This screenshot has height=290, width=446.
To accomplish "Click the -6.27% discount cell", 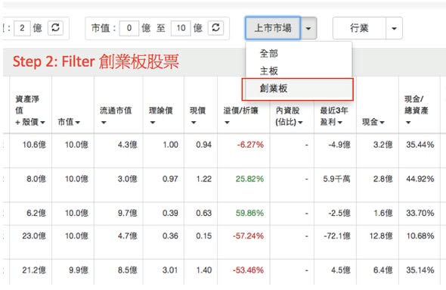I will (x=250, y=145).
